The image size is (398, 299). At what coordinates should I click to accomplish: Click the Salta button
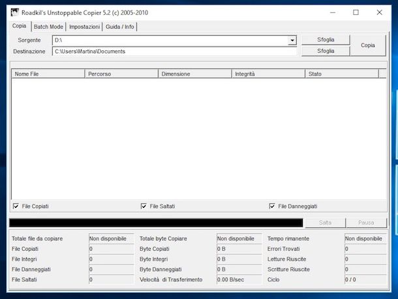(x=325, y=223)
